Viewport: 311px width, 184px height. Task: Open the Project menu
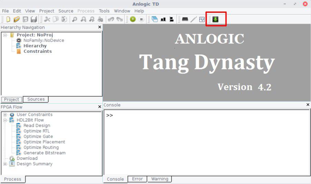(47, 11)
